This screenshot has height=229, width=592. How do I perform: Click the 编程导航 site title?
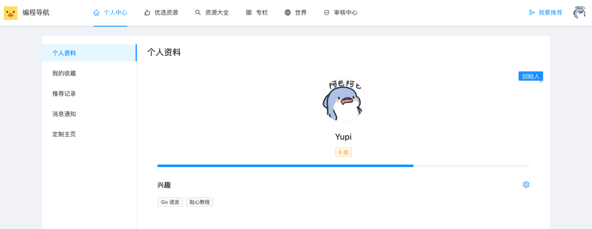(x=36, y=13)
